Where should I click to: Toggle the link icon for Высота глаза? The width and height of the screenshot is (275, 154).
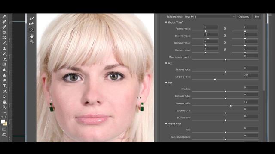(x=225, y=36)
